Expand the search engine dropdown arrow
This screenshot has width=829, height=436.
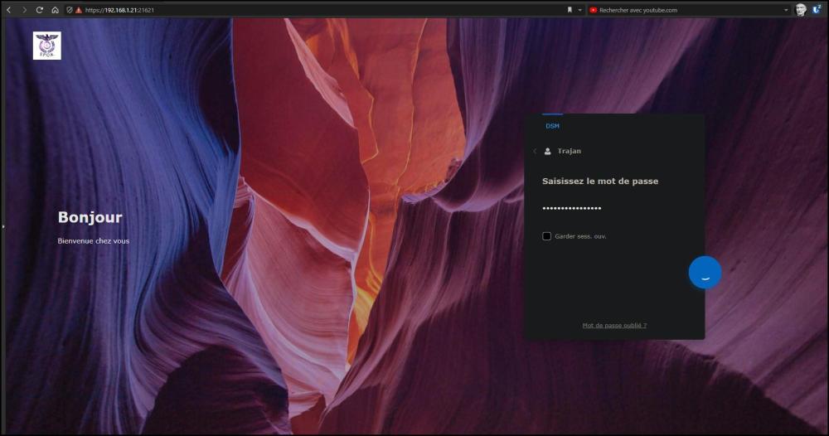(x=786, y=10)
